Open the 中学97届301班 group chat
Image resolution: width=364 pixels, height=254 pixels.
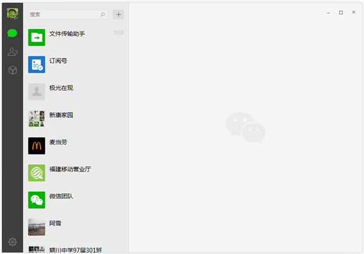pos(76,250)
